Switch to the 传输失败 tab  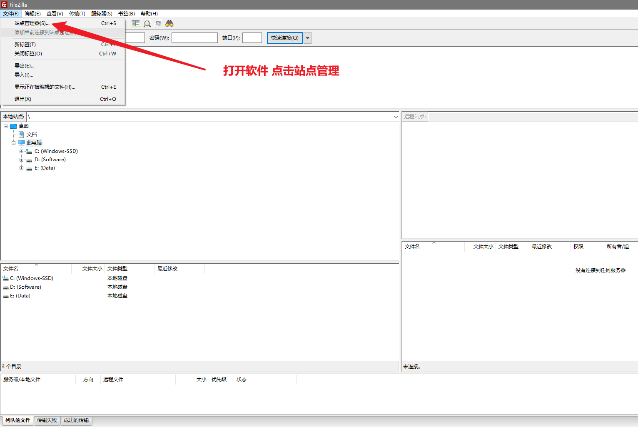[47, 420]
